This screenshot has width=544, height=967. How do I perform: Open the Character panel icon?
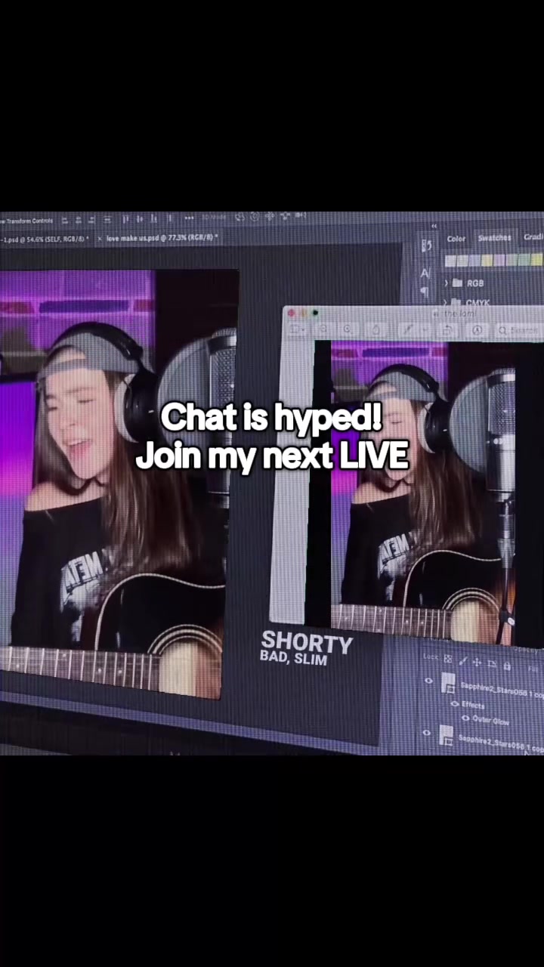click(425, 273)
